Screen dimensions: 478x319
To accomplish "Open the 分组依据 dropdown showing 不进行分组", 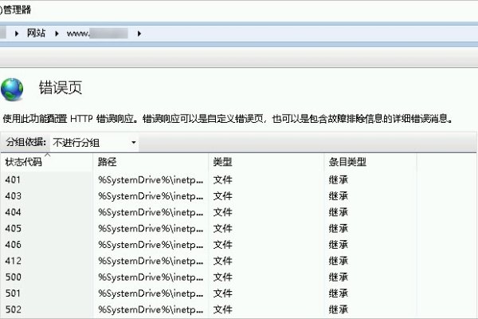I will (94, 143).
